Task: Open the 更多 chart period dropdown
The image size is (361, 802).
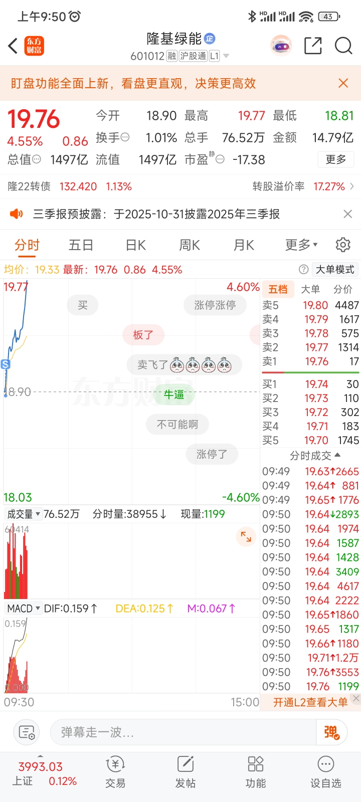Action: tap(301, 245)
